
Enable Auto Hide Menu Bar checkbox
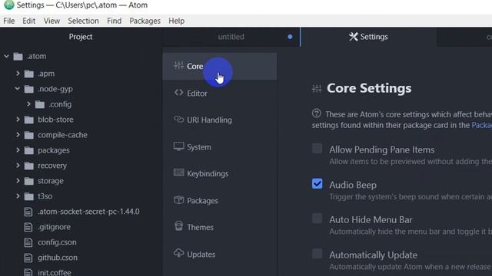point(317,219)
